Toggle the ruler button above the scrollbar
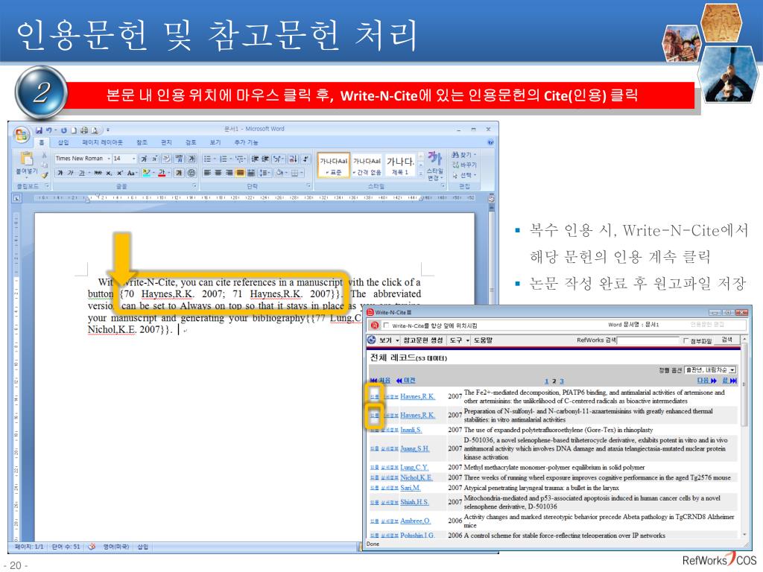Screen dimensions: 763x572 [x=491, y=198]
